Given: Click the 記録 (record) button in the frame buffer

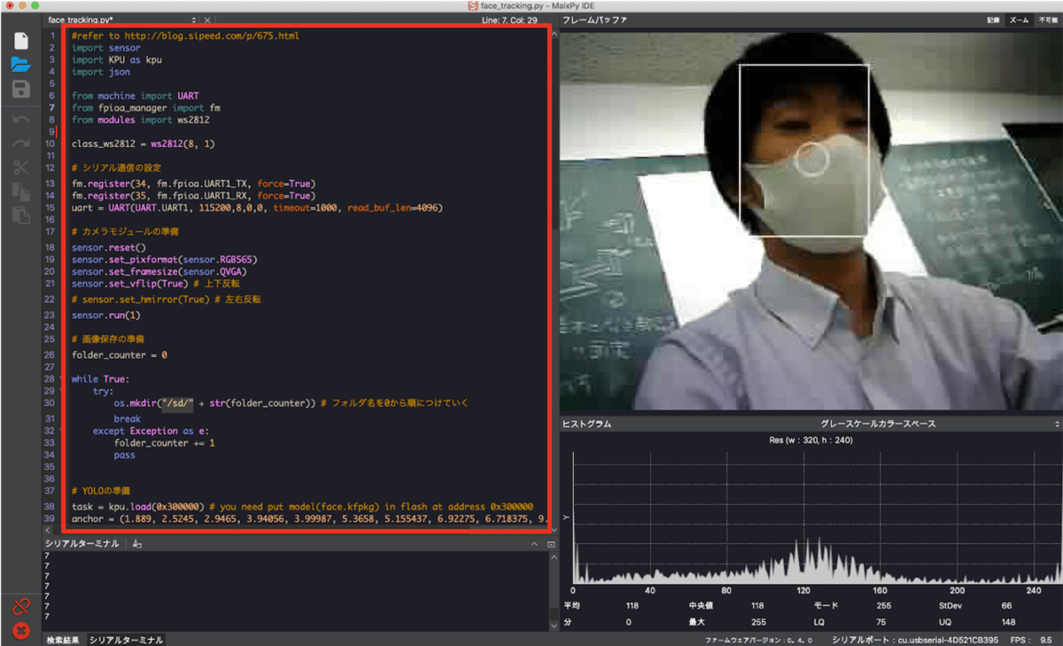Looking at the screenshot, I should 994,19.
